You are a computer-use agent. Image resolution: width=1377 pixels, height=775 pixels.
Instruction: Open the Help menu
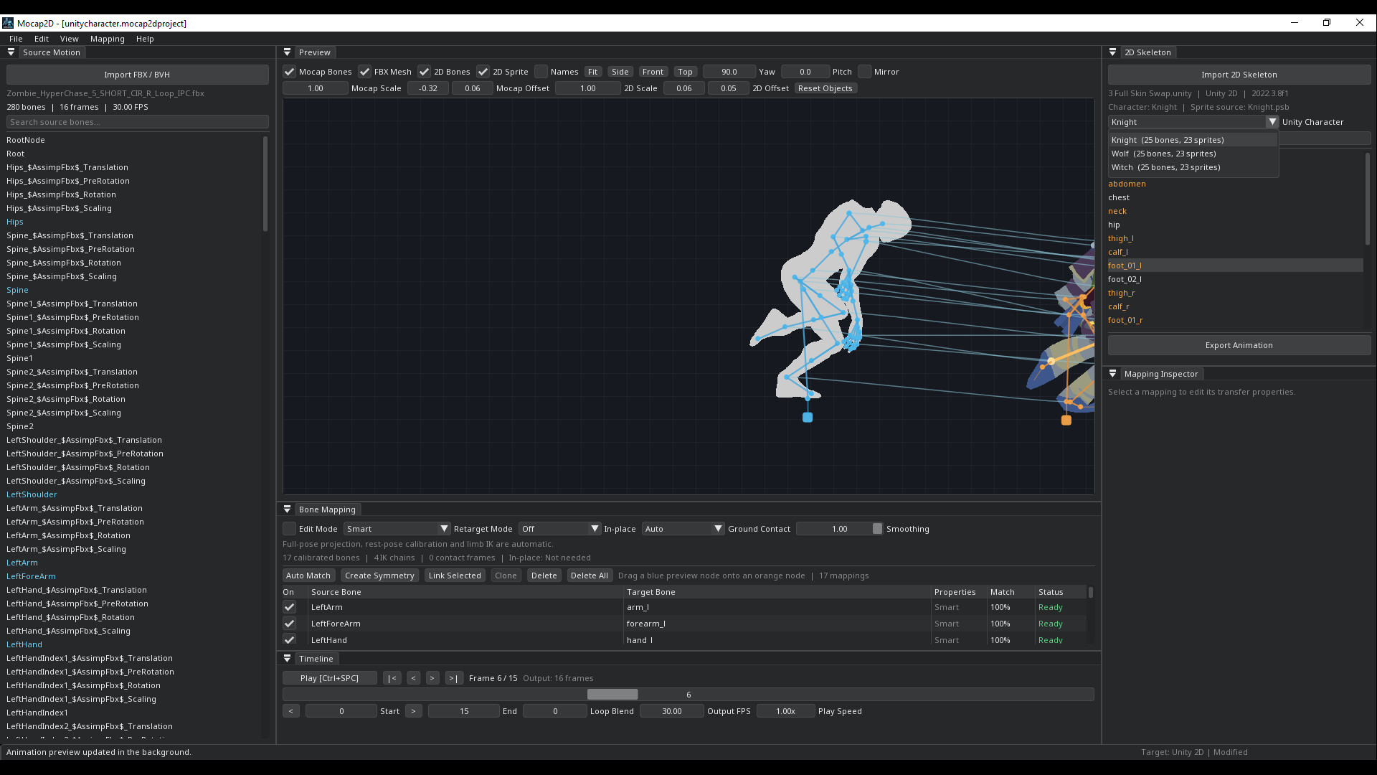coord(145,39)
